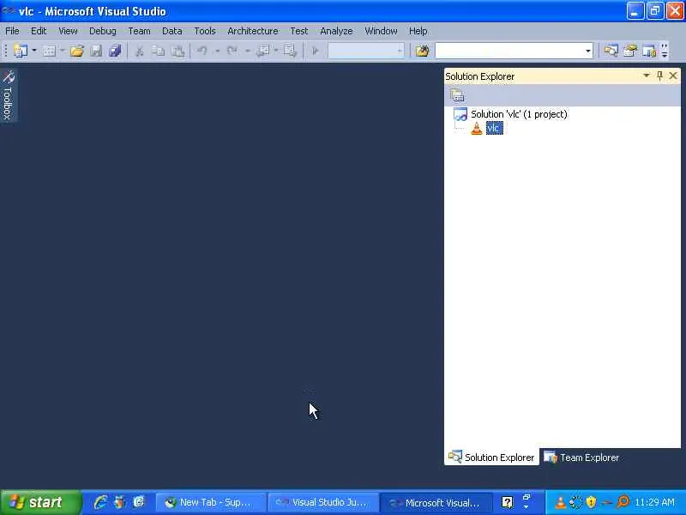The height and width of the screenshot is (515, 686).
Task: Click the Properties Window toolbar icon
Action: [630, 51]
